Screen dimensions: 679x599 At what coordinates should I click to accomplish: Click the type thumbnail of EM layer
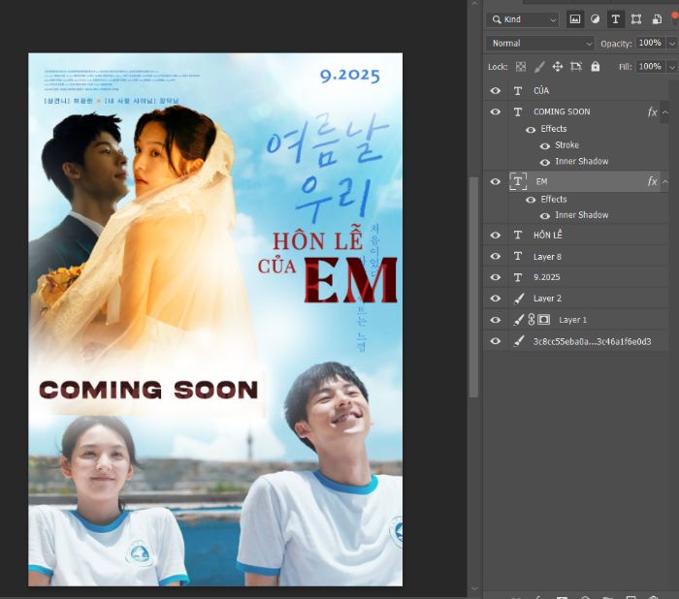tap(518, 181)
